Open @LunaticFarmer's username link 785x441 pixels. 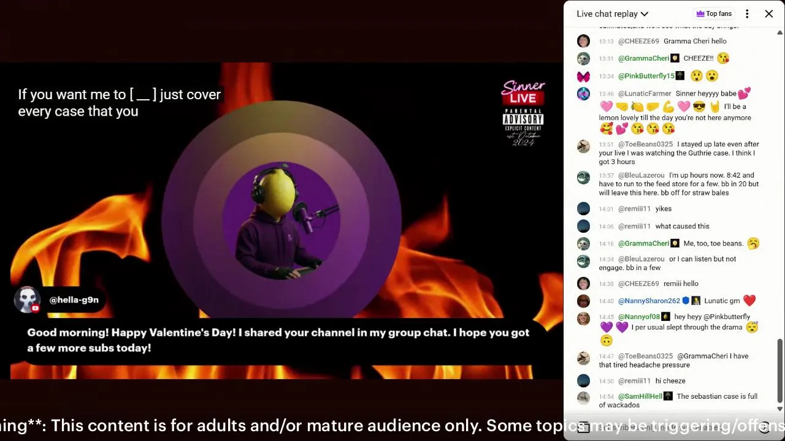pyautogui.click(x=645, y=94)
